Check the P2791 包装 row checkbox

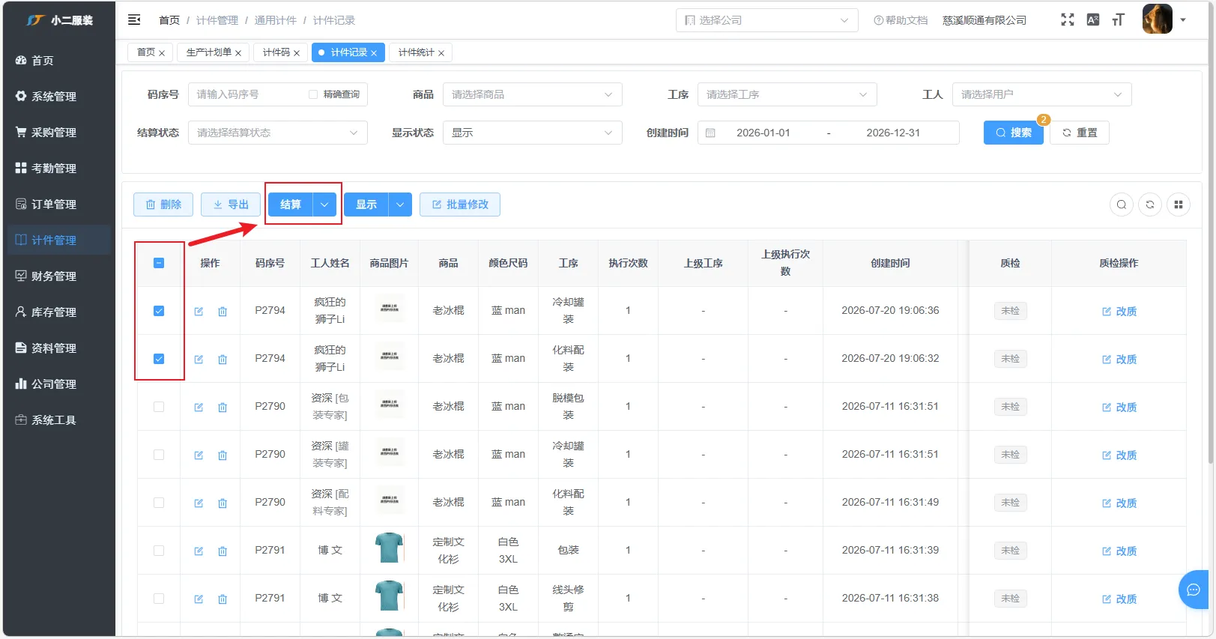pos(159,551)
